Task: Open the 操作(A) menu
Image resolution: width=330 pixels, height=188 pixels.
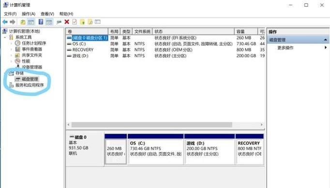Action: tap(29, 14)
